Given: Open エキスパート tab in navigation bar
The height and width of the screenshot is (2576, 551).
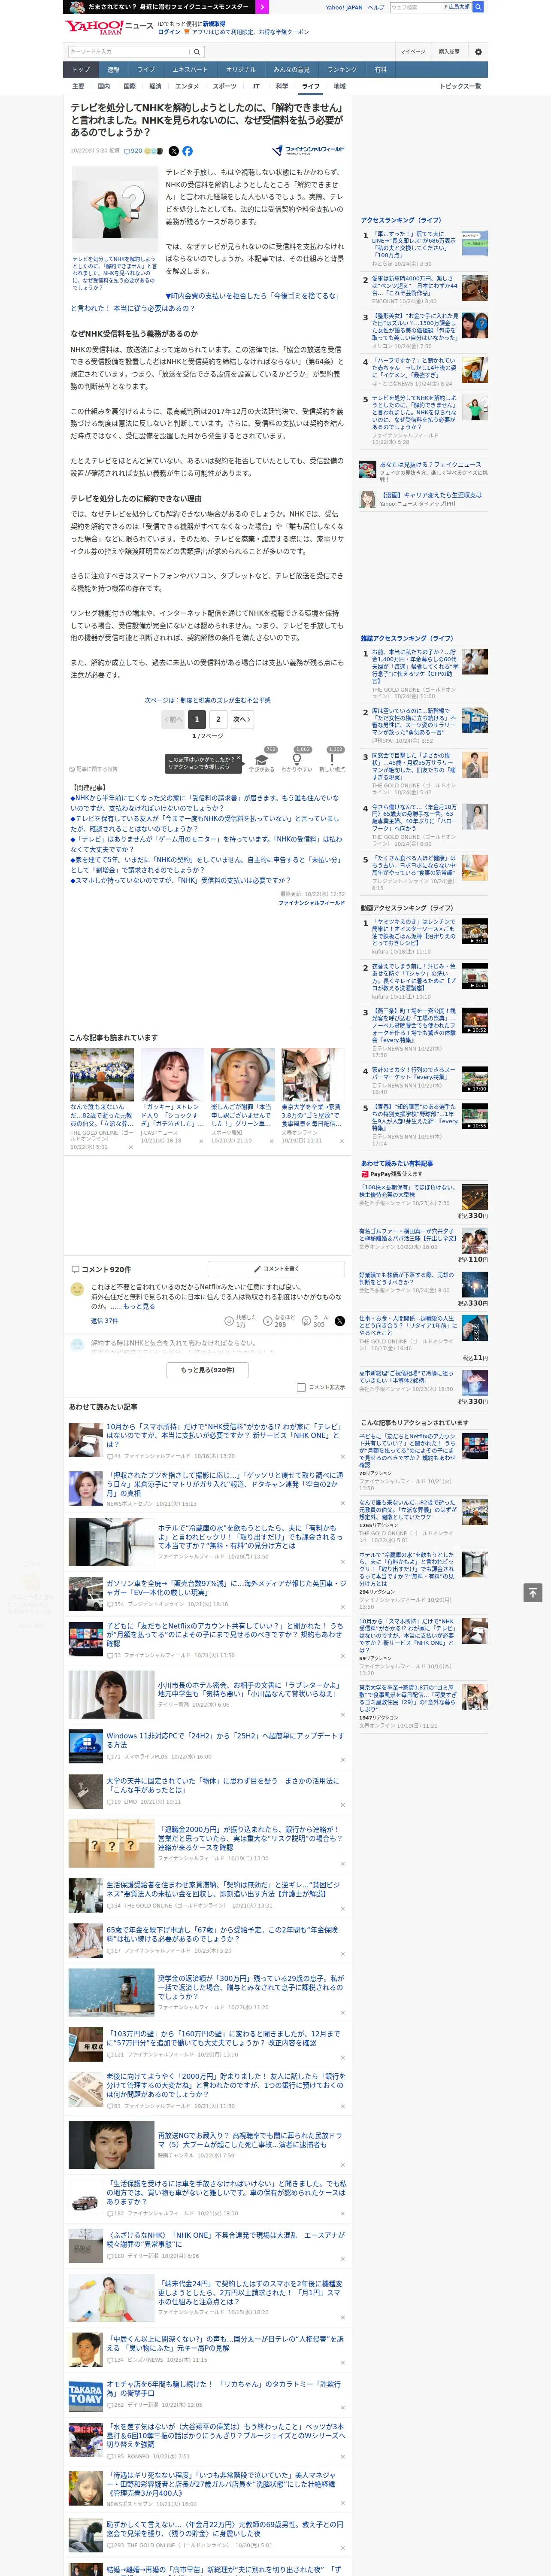Looking at the screenshot, I should pos(190,69).
